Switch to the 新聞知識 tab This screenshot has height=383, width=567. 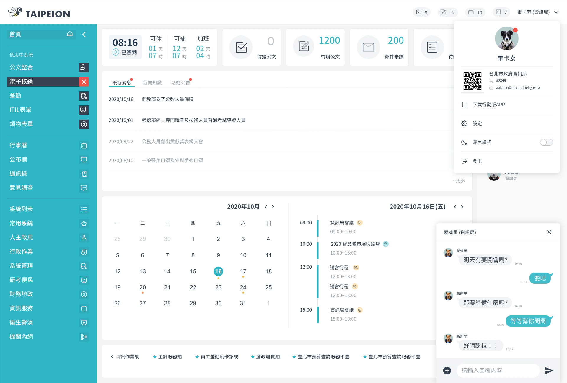pos(152,83)
